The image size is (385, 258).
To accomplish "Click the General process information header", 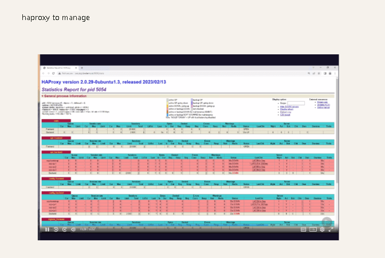I will pos(65,96).
